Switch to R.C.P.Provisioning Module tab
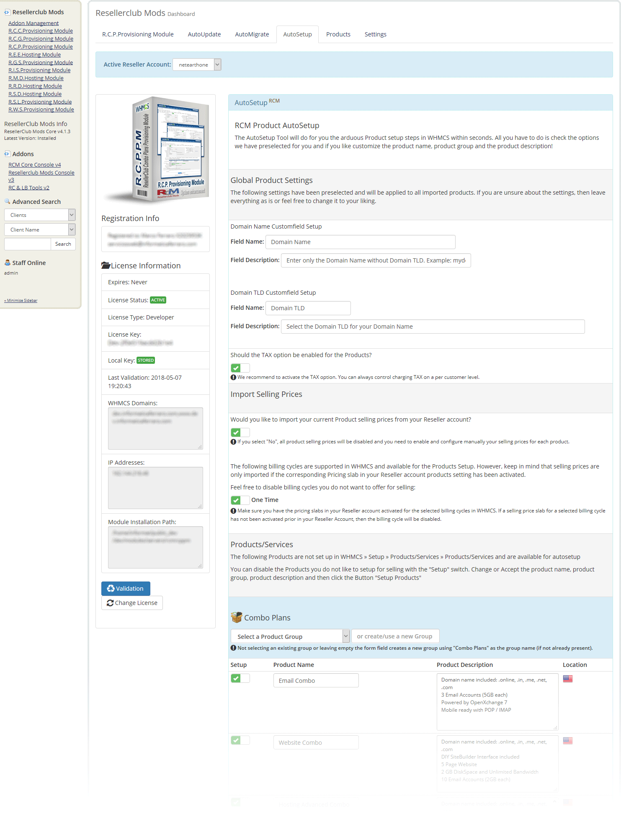This screenshot has width=621, height=826. pos(138,34)
